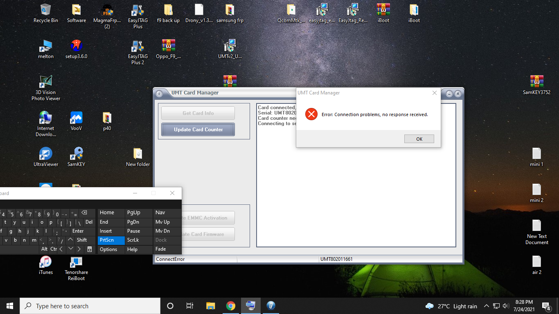This screenshot has width=559, height=314.
Task: Click the Get Card Info button
Action: click(198, 113)
